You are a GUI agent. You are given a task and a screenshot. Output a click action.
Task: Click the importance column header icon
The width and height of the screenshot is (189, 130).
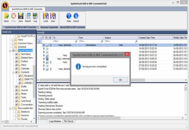coord(43,38)
